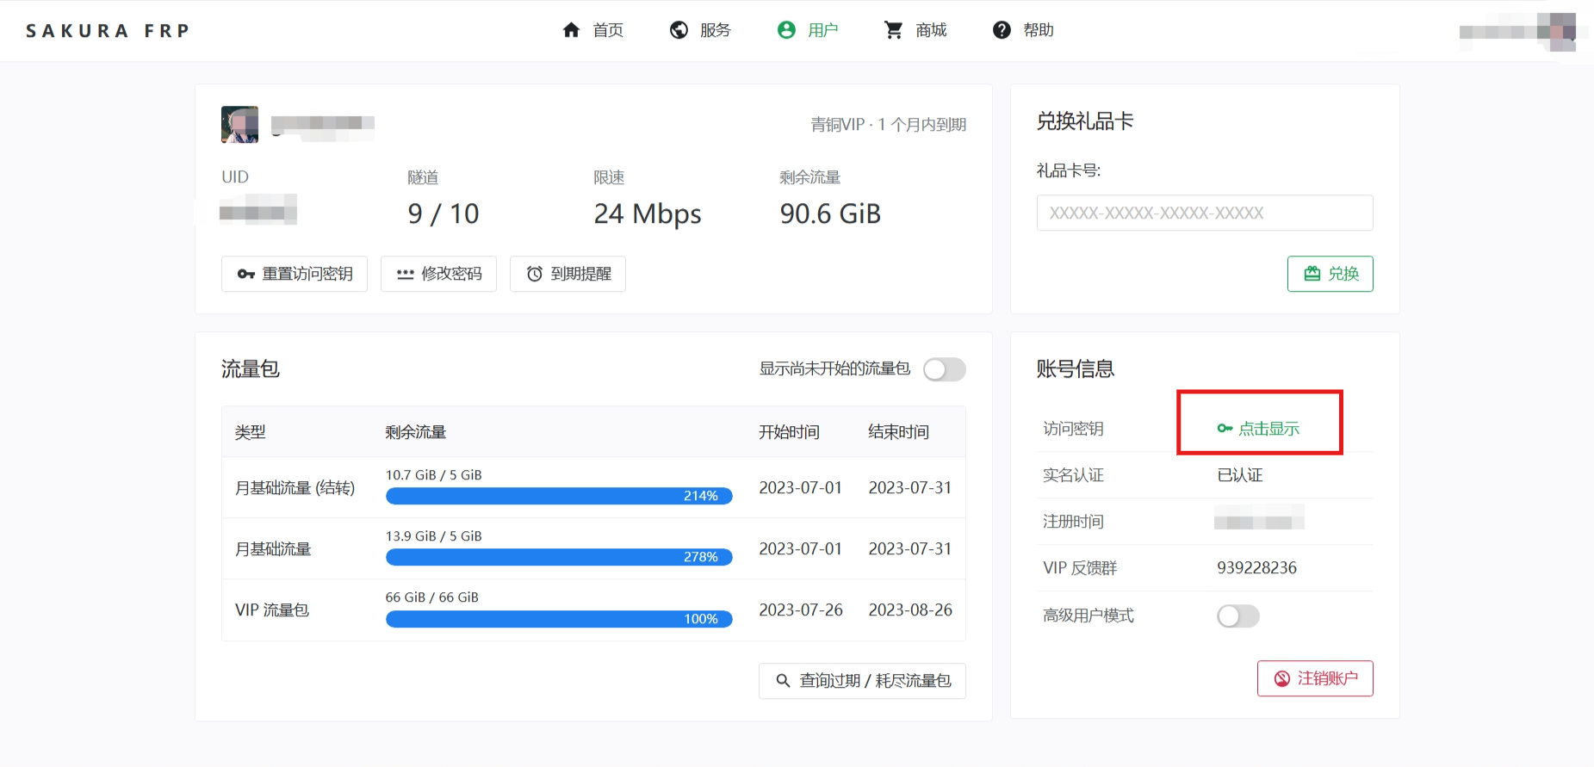Enable the 高级用户模式 toggle

click(x=1237, y=616)
